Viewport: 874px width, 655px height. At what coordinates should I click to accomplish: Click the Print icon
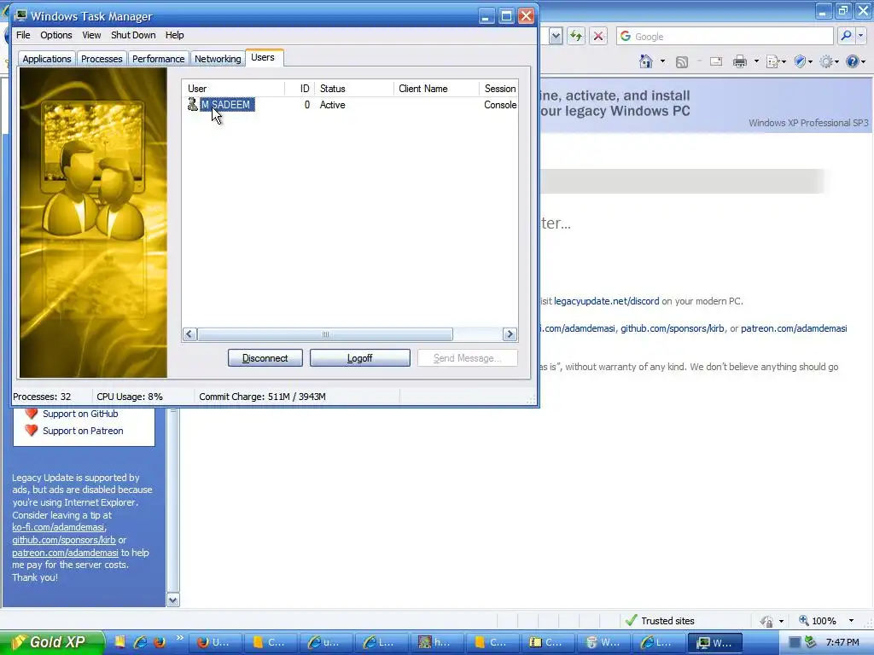[740, 61]
